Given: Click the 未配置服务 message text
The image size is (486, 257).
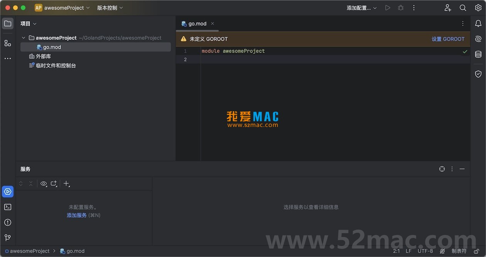Looking at the screenshot, I should [x=83, y=207].
